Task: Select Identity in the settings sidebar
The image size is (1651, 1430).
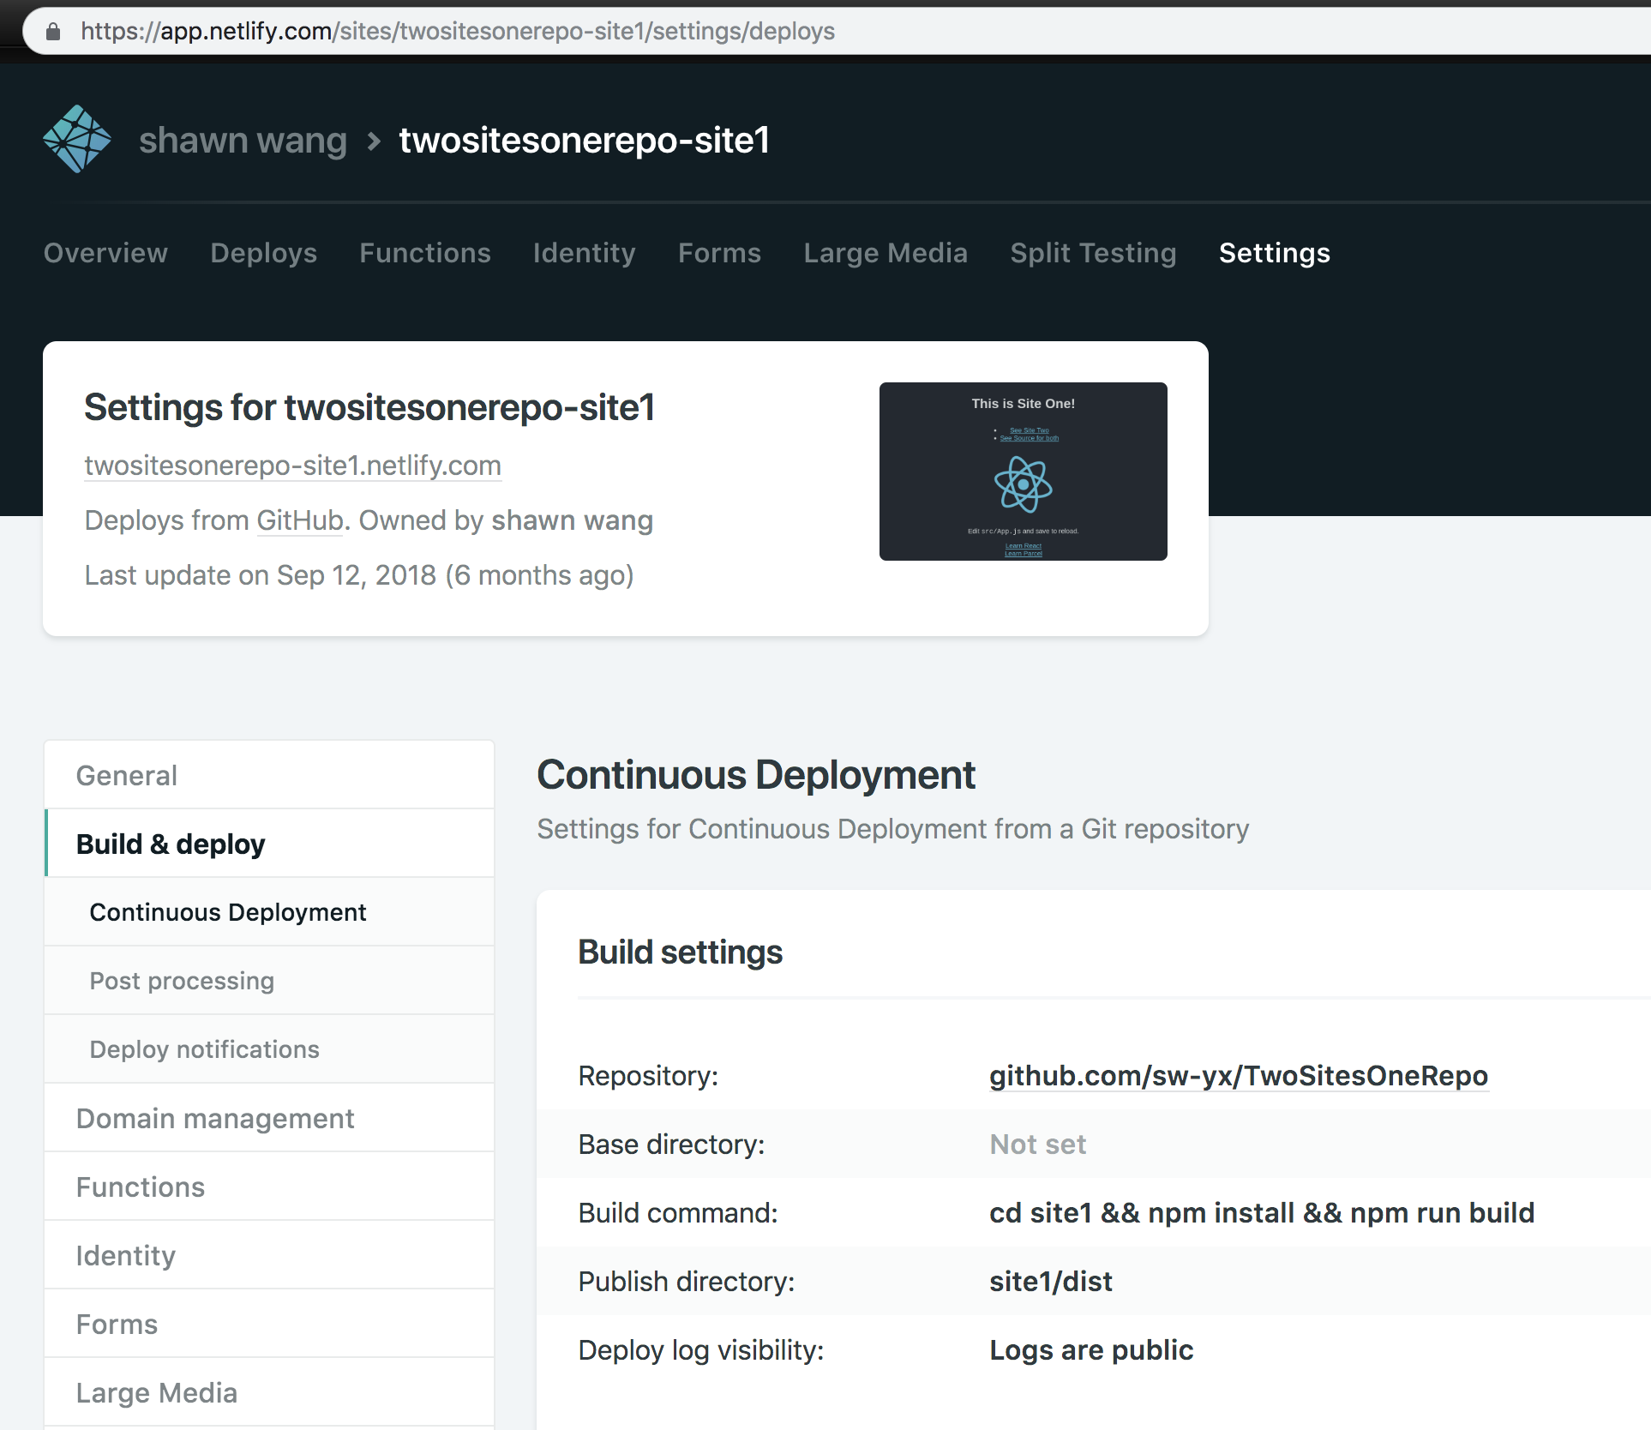Action: (x=269, y=1255)
